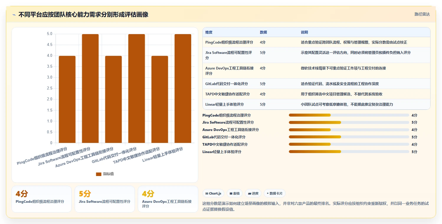Click the PingCode label left of its progress bar
Viewport: 442px width, 224px height.
click(226, 115)
